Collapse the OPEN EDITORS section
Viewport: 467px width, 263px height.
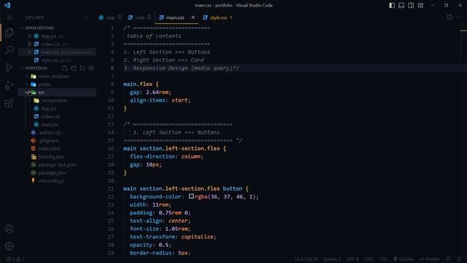point(39,28)
